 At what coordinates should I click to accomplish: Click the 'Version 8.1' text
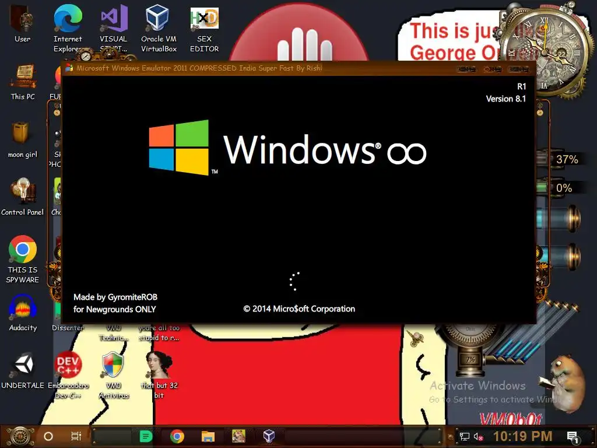[505, 99]
